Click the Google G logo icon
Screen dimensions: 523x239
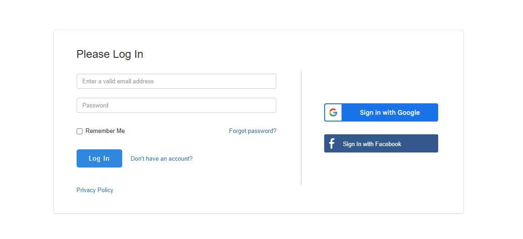point(333,112)
